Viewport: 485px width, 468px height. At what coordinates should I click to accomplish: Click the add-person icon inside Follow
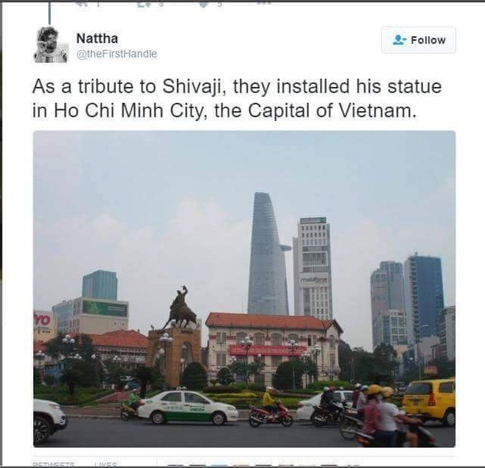[x=399, y=40]
